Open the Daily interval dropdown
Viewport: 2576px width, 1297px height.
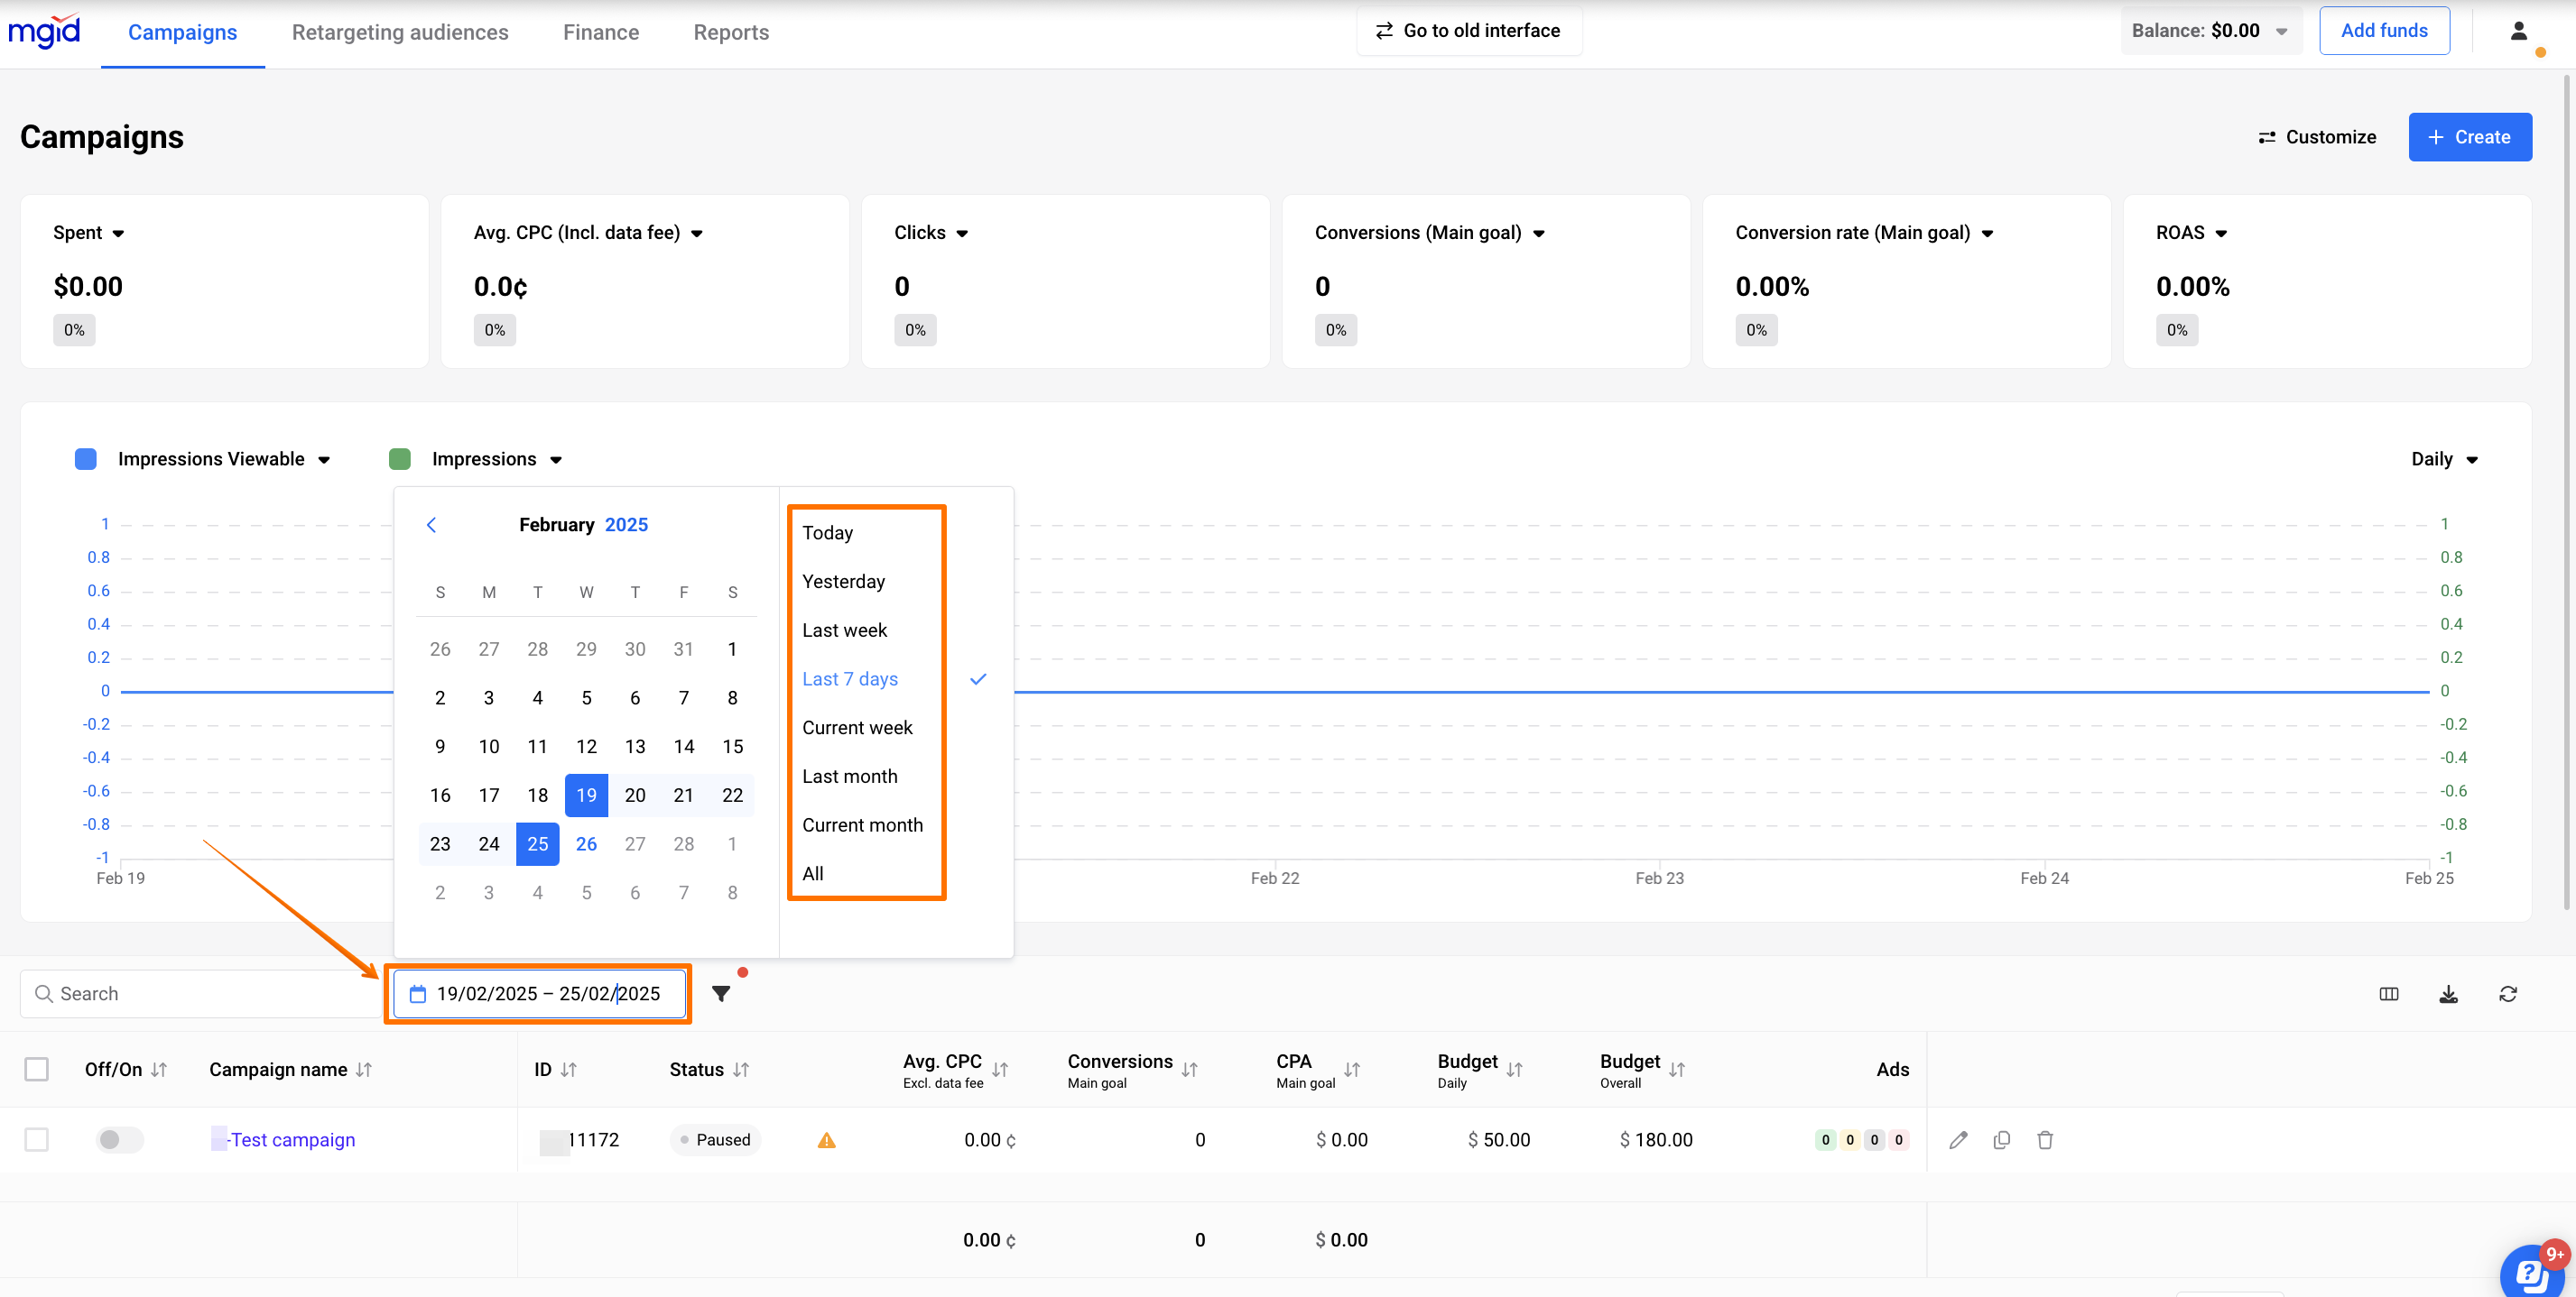[2443, 459]
